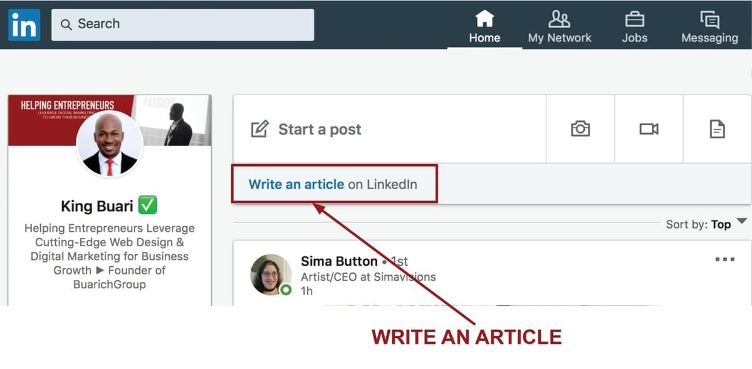The width and height of the screenshot is (752, 369).
Task: Open the Sort by Top dropdown
Action: pyautogui.click(x=707, y=224)
